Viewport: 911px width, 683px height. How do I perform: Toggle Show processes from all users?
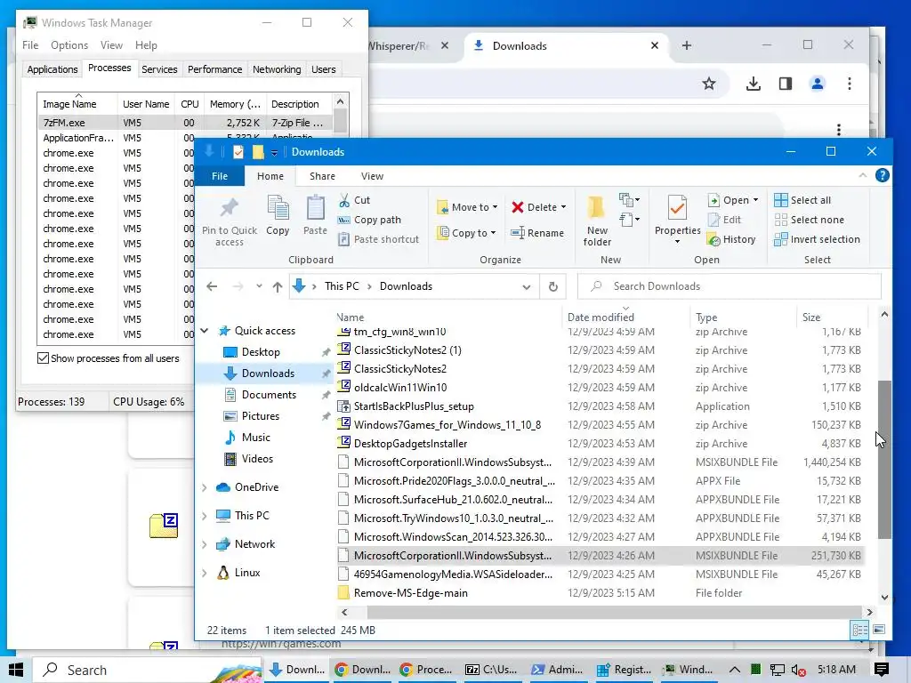(x=43, y=358)
